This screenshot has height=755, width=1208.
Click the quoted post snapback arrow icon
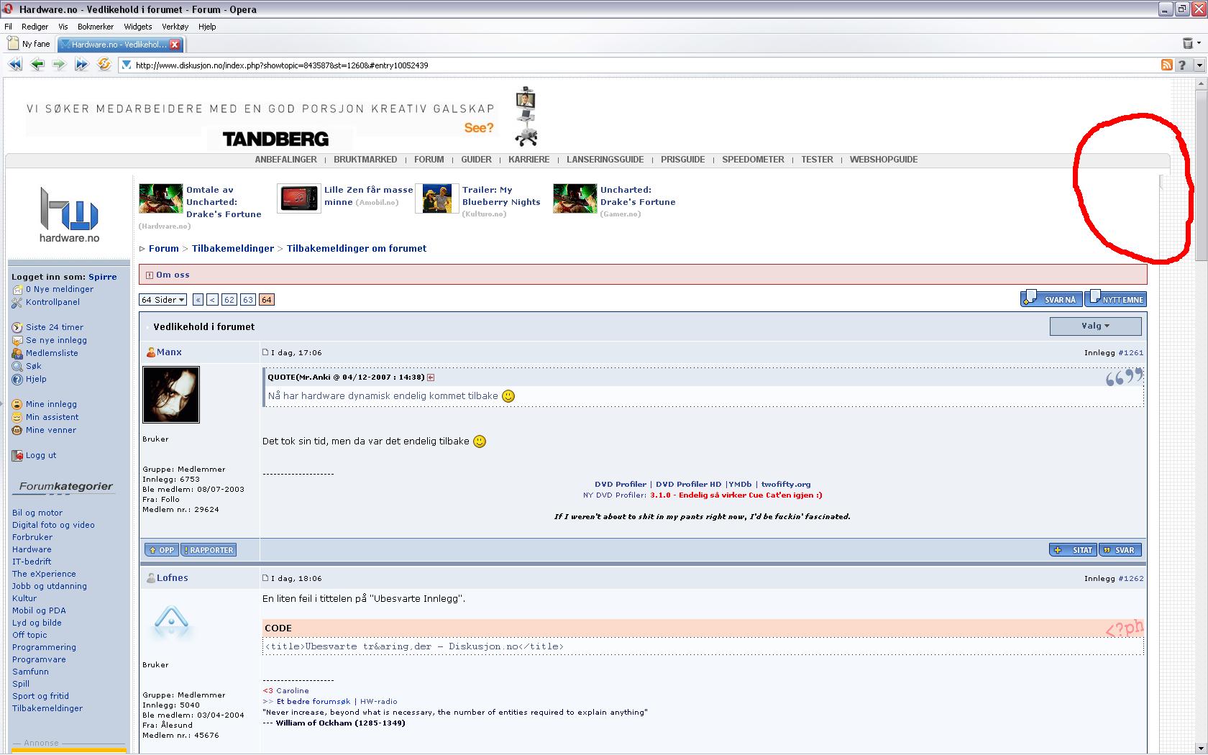pyautogui.click(x=431, y=377)
